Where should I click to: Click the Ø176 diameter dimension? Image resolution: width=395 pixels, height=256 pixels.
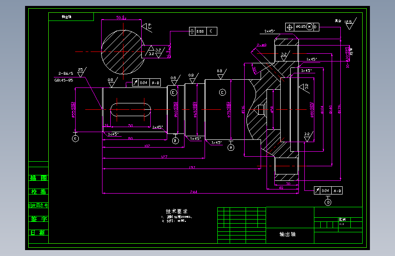[339, 109]
